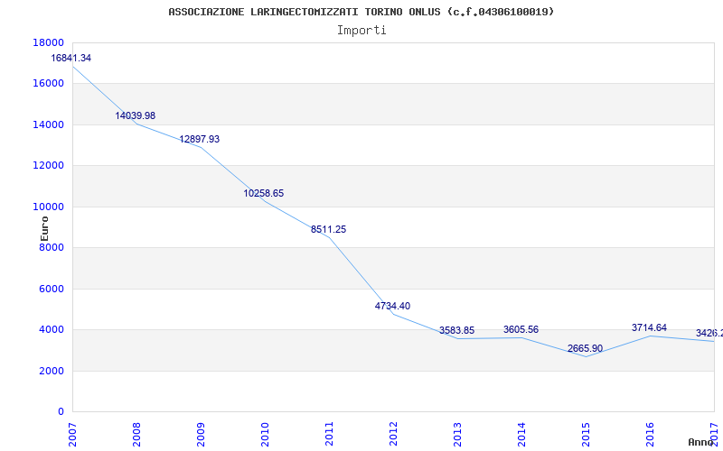Click the 2011 year axis label
Screen dimensions: 723x451
[x=329, y=435]
